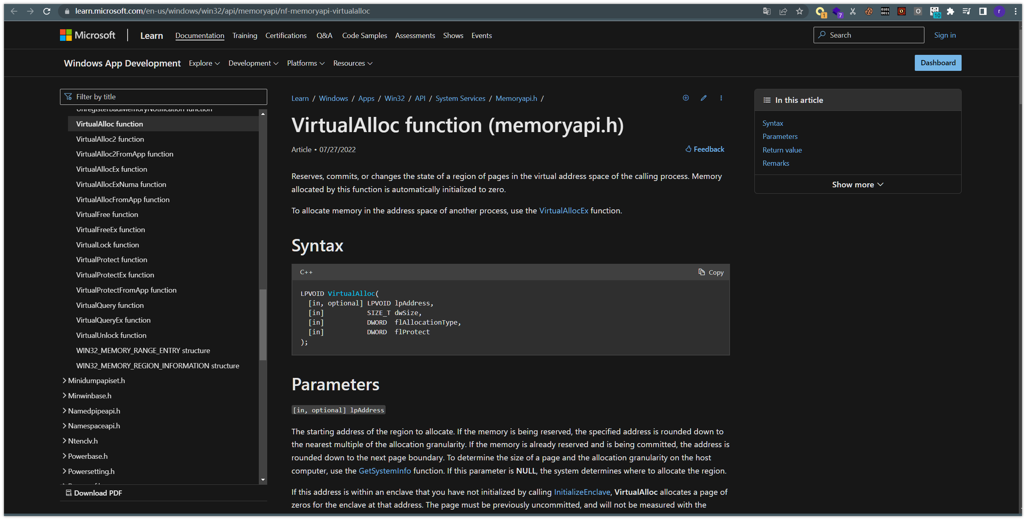The image size is (1026, 520).
Task: Open browser media controls
Action: coord(966,11)
